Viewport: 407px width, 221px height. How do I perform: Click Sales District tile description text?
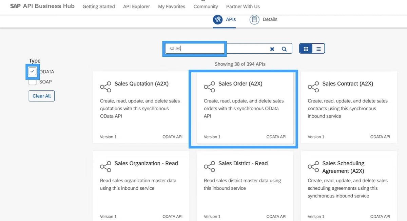coord(243,184)
